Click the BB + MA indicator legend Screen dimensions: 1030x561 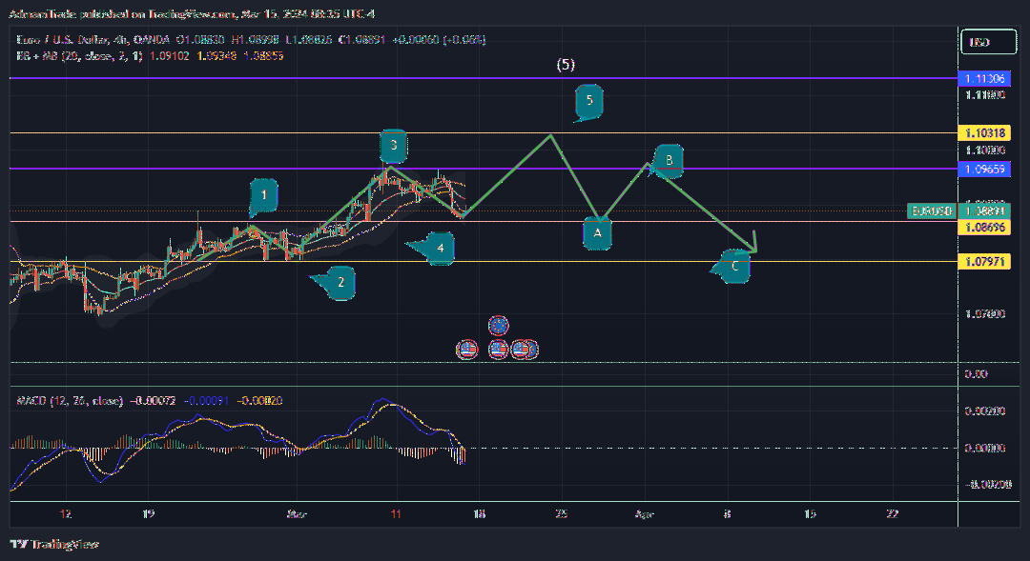[x=79, y=56]
